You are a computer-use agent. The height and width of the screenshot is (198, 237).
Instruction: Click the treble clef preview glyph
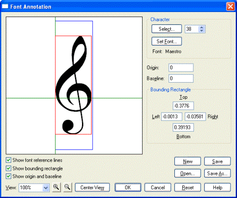[74, 85]
